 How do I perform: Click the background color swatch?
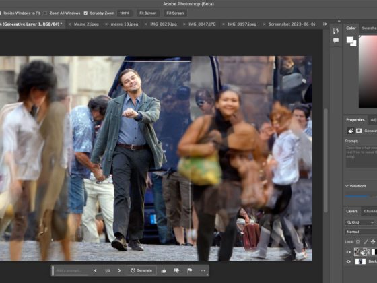point(354,44)
